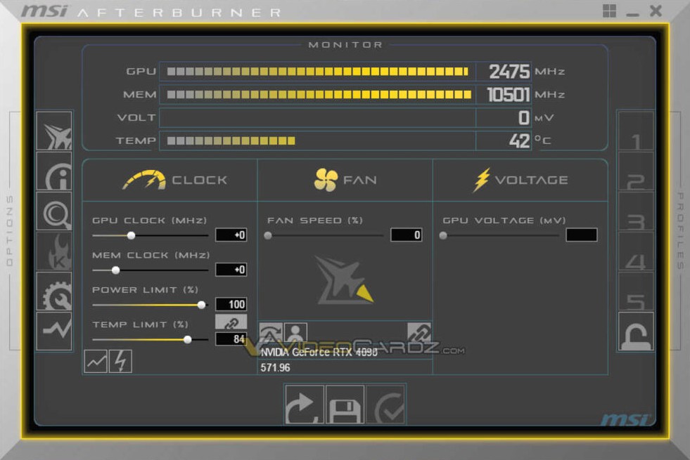The width and height of the screenshot is (690, 460).
Task: Select profile slot 1
Action: click(x=636, y=131)
